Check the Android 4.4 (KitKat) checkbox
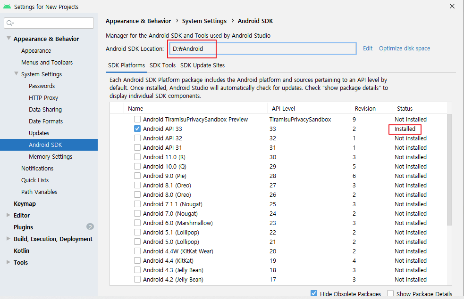This screenshot has height=299, width=464. pos(137,261)
